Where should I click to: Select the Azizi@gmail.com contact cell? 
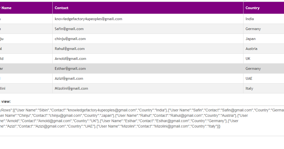point(69,78)
